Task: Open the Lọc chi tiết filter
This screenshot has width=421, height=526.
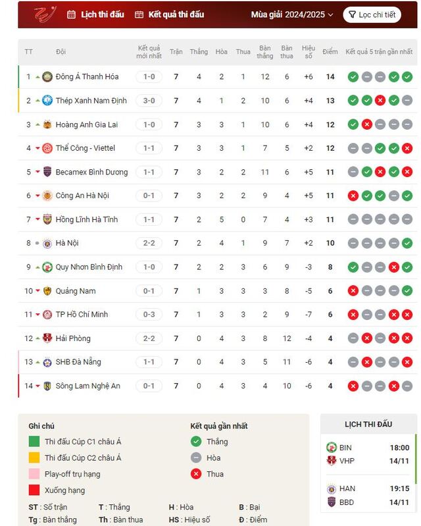Action: click(372, 14)
